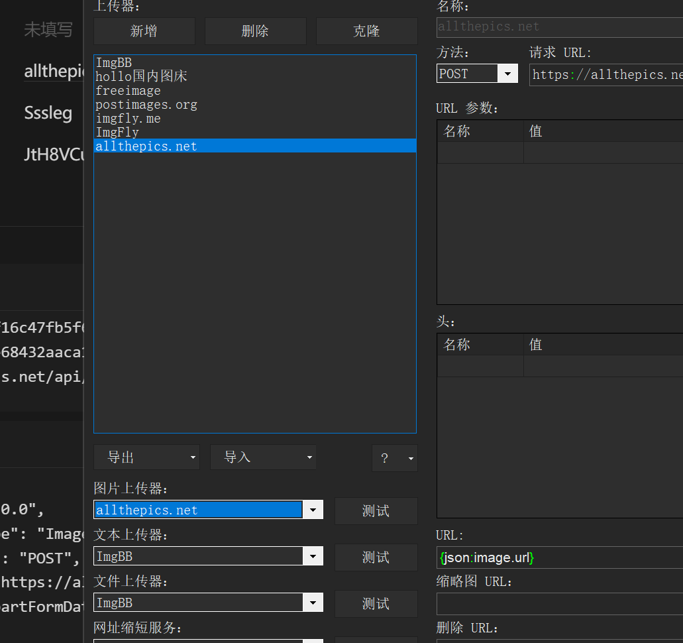This screenshot has width=683, height=643.
Task: Open the 导出 (Export) dropdown
Action: pyautogui.click(x=146, y=457)
